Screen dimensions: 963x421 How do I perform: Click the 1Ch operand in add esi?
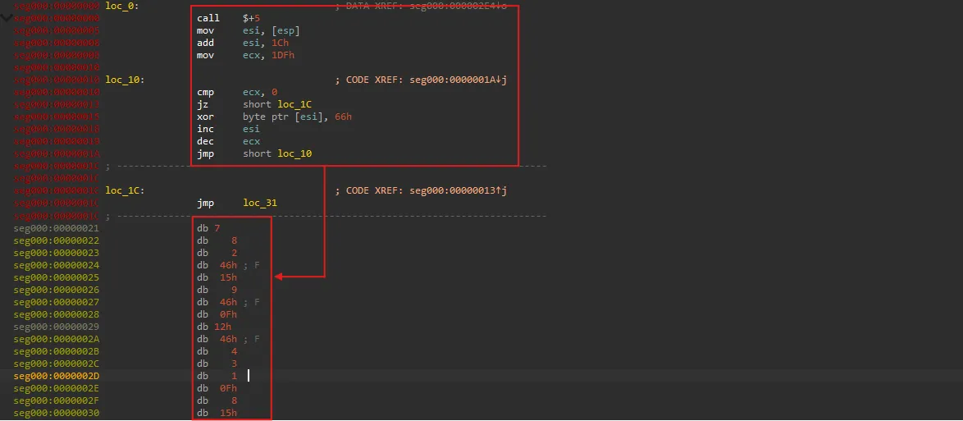[280, 43]
